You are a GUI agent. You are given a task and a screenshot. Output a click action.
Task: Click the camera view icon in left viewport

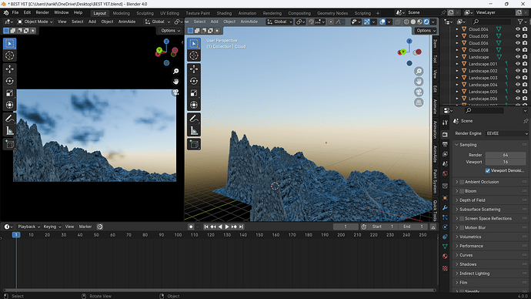pos(175,92)
